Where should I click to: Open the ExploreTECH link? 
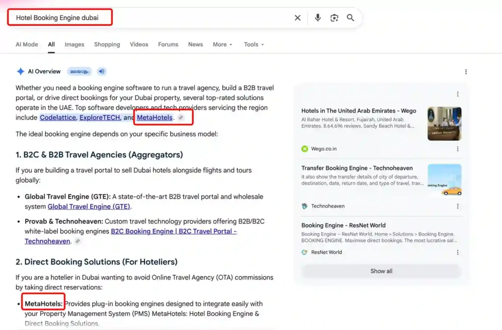tap(100, 118)
